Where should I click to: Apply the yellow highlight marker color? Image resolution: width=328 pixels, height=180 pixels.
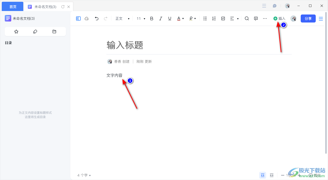191,18
